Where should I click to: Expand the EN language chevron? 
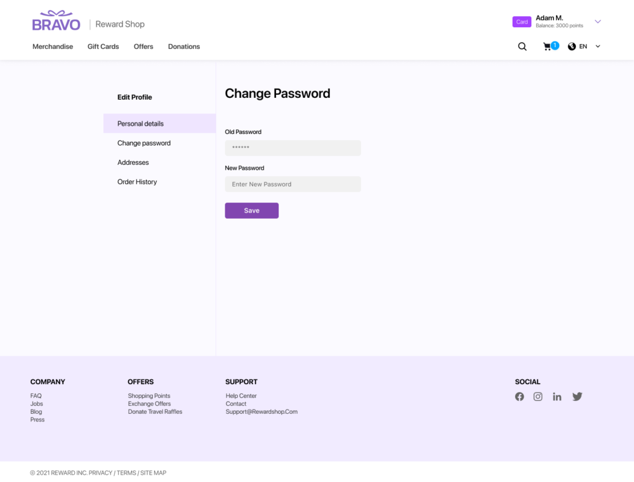[x=597, y=46]
